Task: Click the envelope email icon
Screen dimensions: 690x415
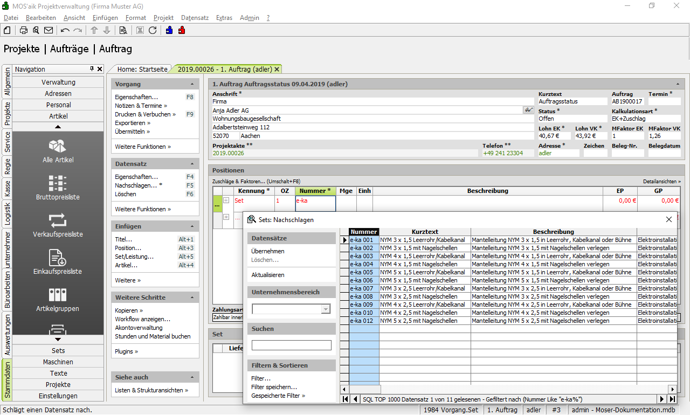Action: (49, 30)
